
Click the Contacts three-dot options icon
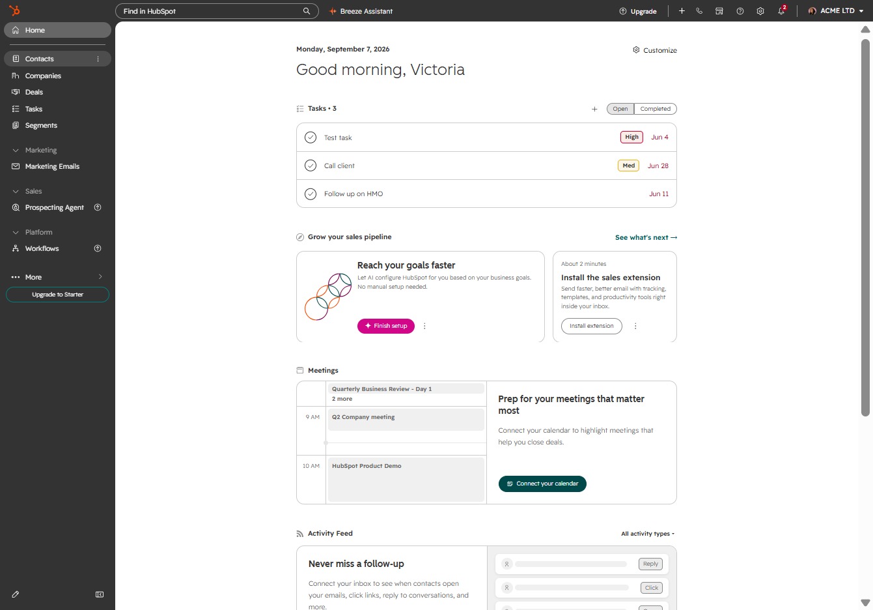98,59
